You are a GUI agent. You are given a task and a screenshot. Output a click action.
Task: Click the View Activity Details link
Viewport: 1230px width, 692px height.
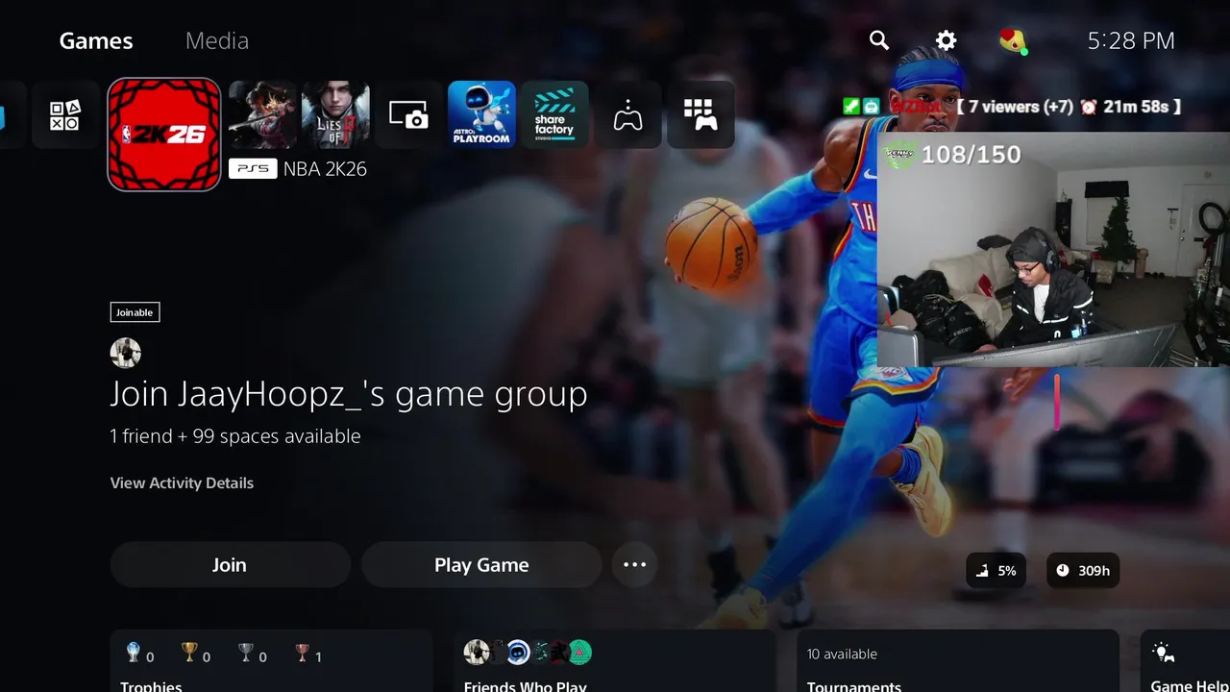pos(182,482)
